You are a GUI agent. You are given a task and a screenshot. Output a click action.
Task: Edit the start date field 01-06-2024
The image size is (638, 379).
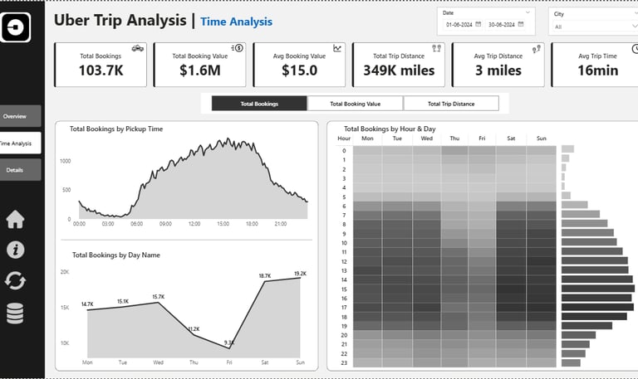459,24
